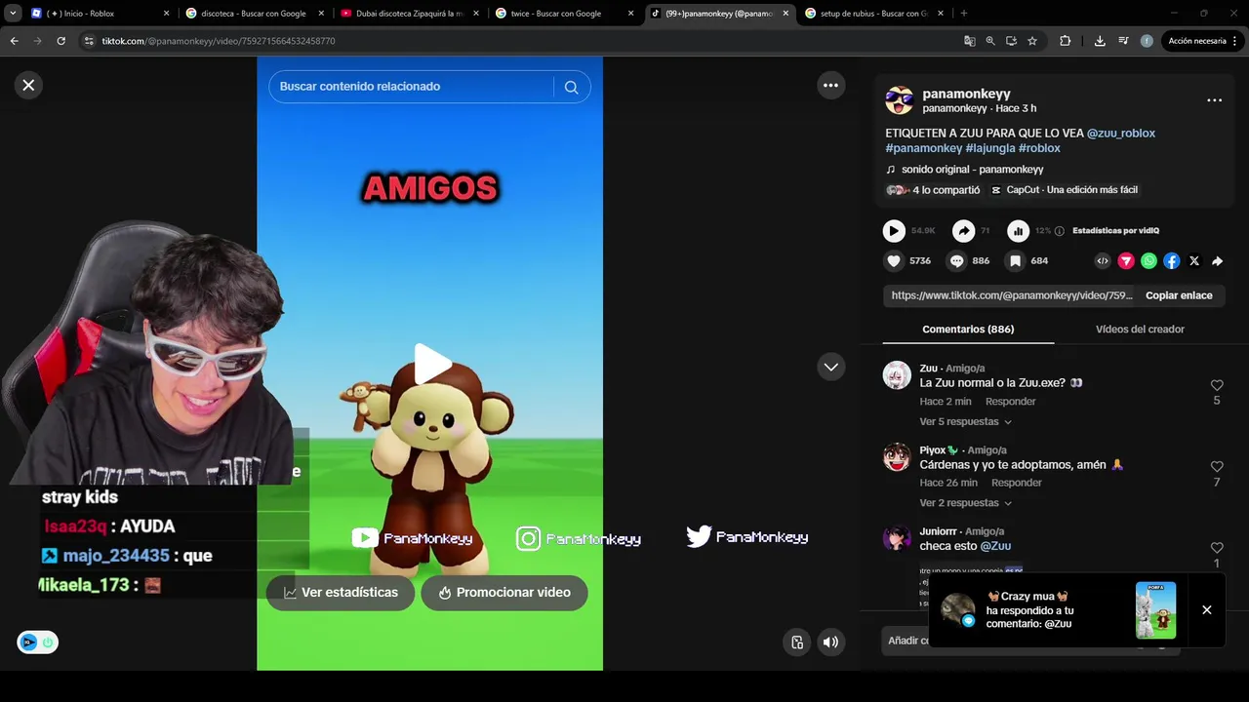1249x702 pixels.
Task: Open the #panamonkey hashtag
Action: coord(924,148)
